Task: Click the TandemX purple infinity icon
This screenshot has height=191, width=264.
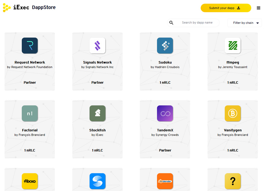Action: click(x=165, y=114)
